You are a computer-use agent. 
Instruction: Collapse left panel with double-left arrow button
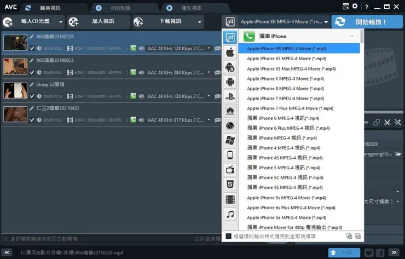pyautogui.click(x=7, y=252)
